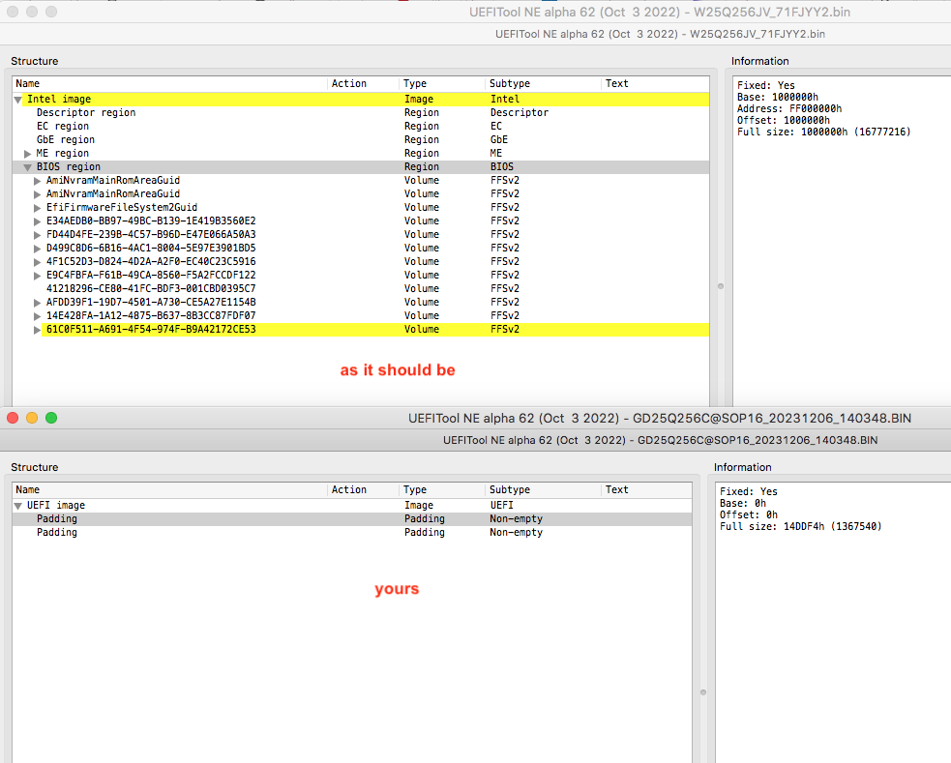Click the Descriptor subtype cell
The height and width of the screenshot is (763, 951).
(520, 113)
